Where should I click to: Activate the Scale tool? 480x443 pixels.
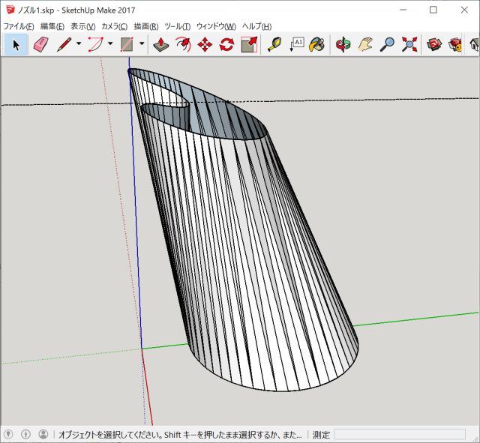[x=249, y=44]
